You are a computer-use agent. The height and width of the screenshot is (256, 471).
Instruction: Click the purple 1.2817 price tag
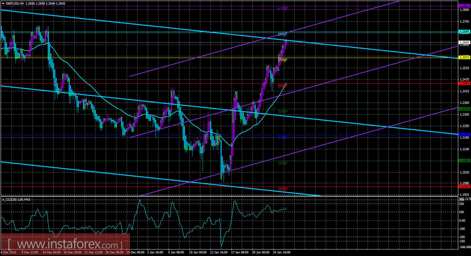[464, 6]
